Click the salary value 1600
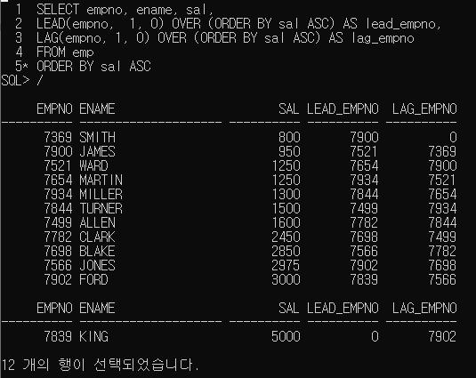 [286, 222]
